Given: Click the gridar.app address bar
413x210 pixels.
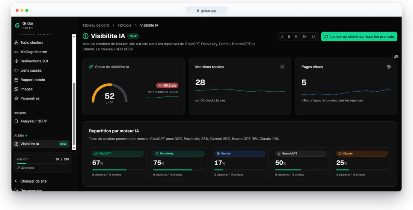Looking at the screenshot, I should (x=206, y=11).
